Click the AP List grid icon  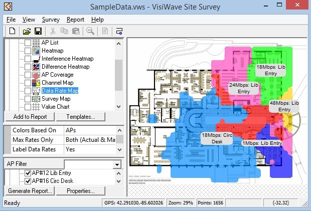[x=36, y=43]
